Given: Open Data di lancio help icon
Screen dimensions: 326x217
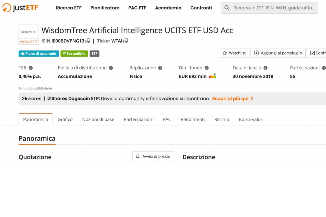Looking at the screenshot, I should pyautogui.click(x=265, y=68).
